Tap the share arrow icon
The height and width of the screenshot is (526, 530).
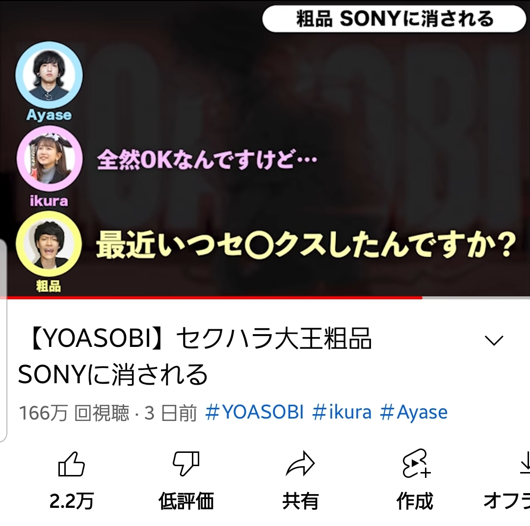point(300,464)
